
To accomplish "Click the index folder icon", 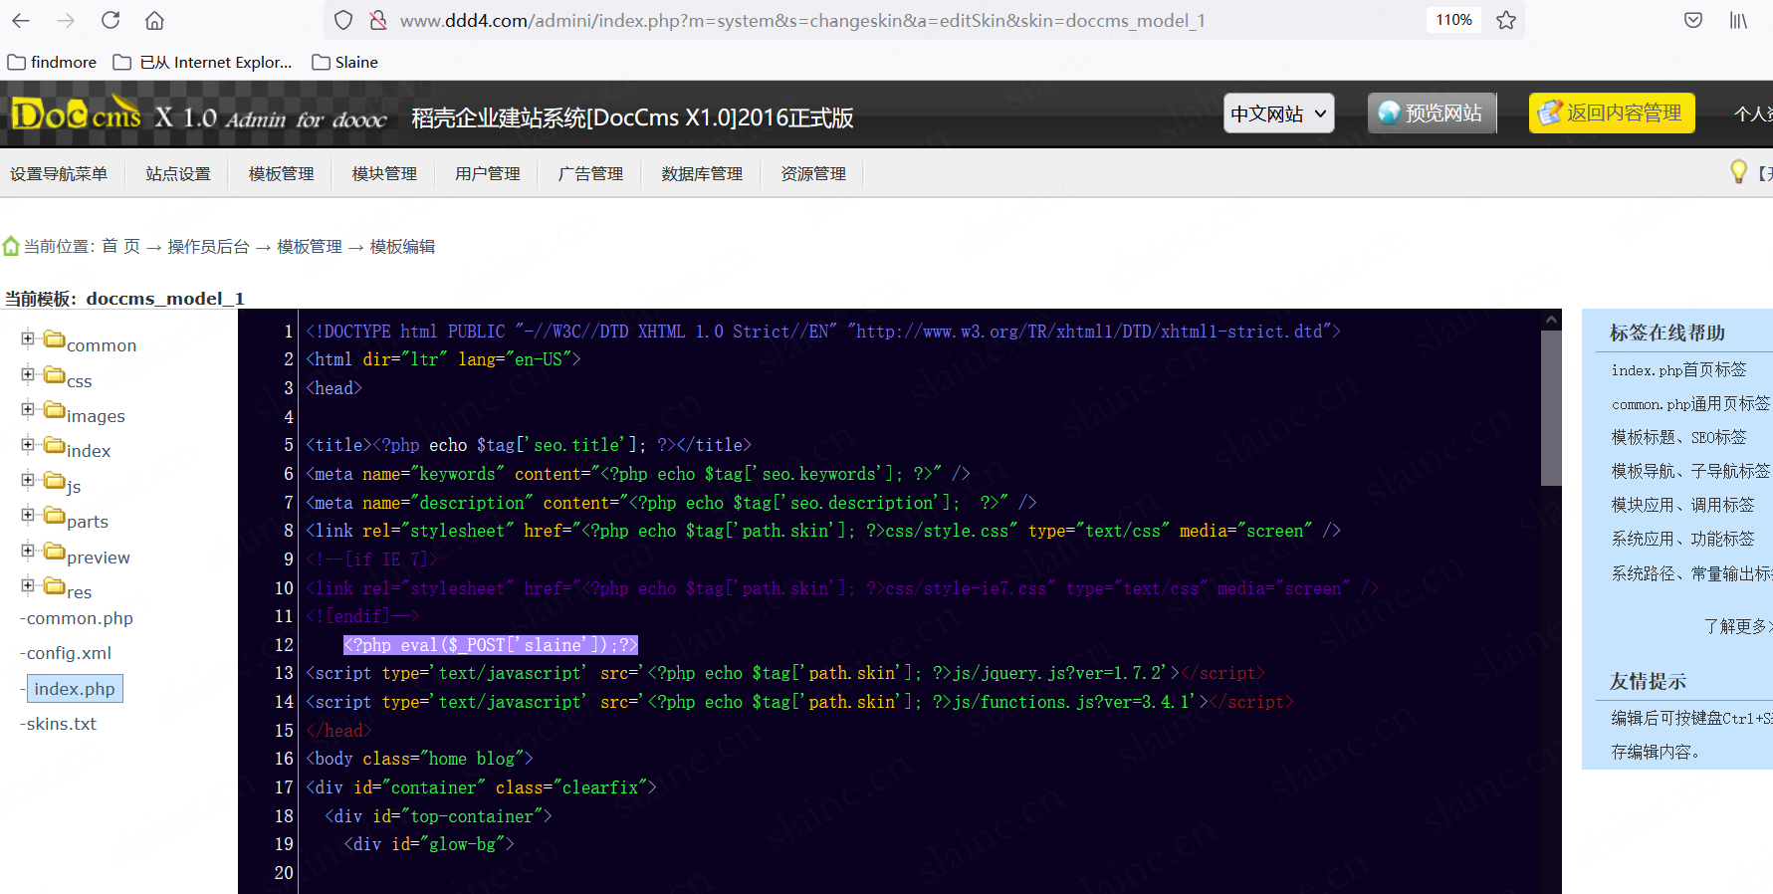I will (x=54, y=445).
